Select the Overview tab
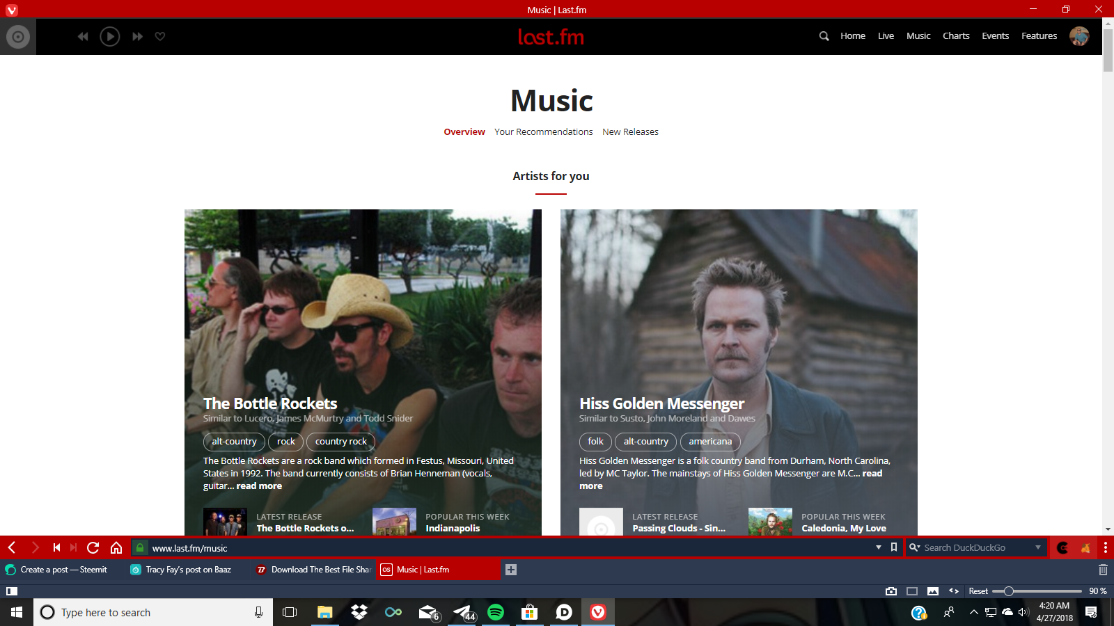 (x=464, y=132)
